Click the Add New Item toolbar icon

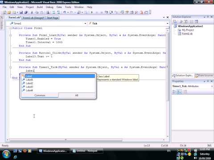[x=14, y=12]
